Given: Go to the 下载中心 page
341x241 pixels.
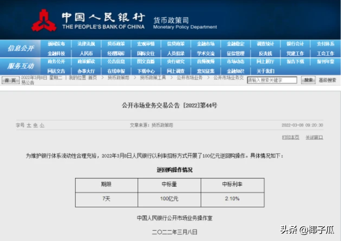Looking at the screenshot, I should point(146,71).
